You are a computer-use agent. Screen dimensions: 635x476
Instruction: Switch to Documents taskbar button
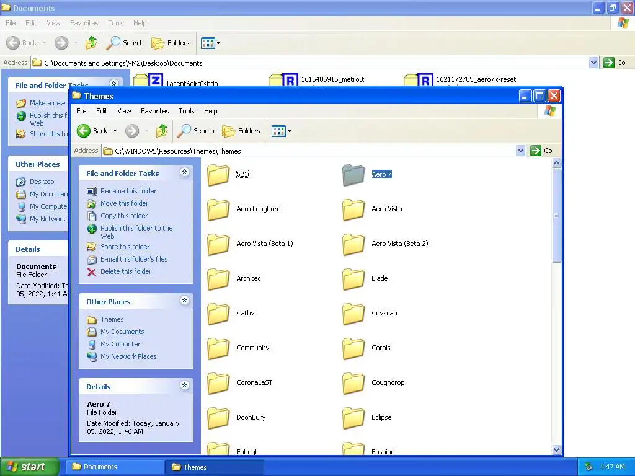tap(114, 467)
